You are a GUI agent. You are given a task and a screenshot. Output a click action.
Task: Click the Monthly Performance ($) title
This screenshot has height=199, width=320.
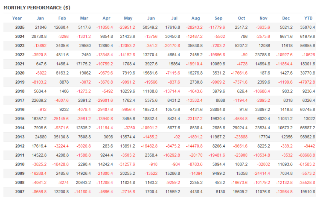coord(37,7)
